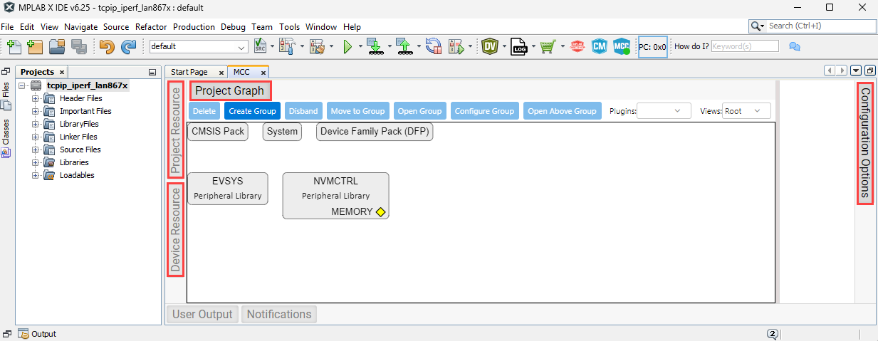Image resolution: width=878 pixels, height=341 pixels.
Task: Open the Configuration Options side panel
Action: pyautogui.click(x=865, y=143)
